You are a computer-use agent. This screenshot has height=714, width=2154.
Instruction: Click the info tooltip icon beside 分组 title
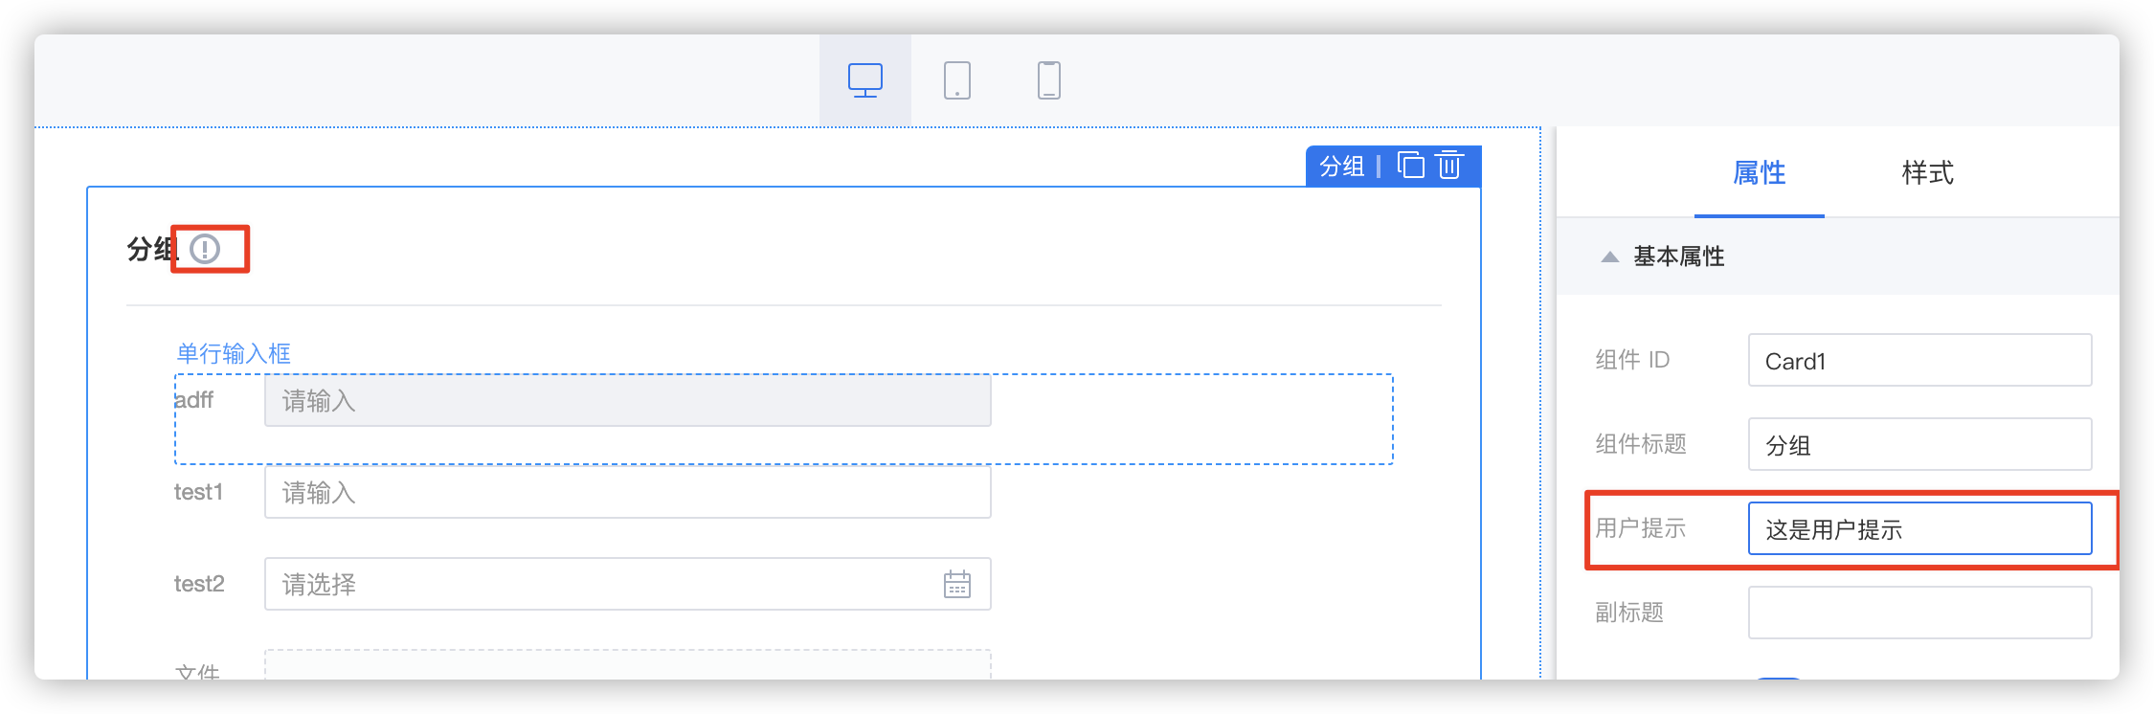(x=205, y=249)
